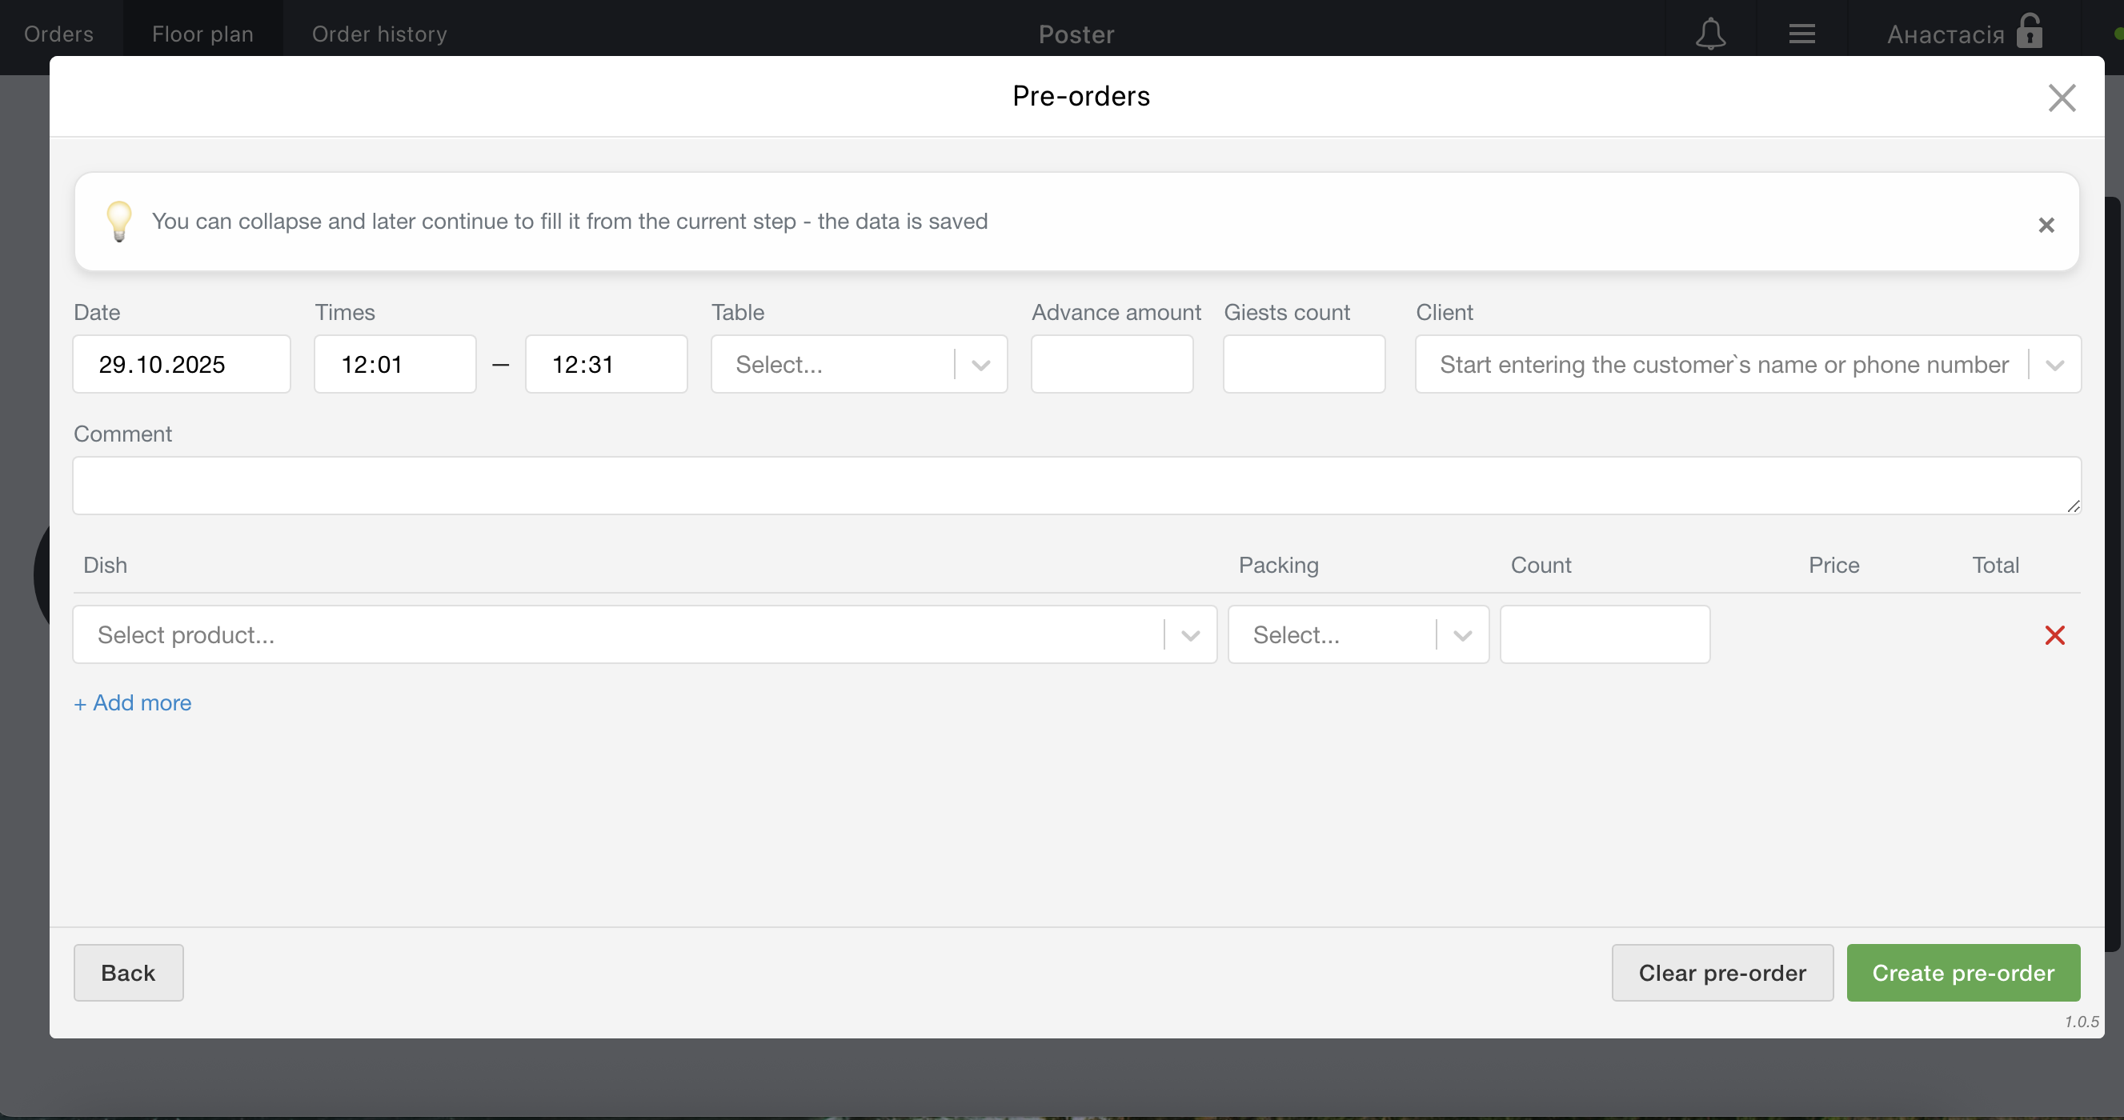The image size is (2124, 1120).
Task: Remove the dish row with red X
Action: [2054, 634]
